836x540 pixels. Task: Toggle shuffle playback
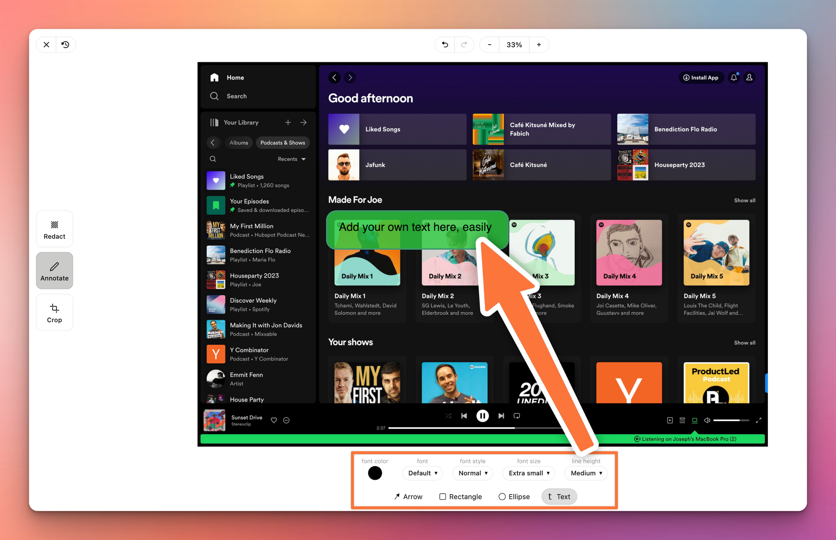click(x=449, y=416)
